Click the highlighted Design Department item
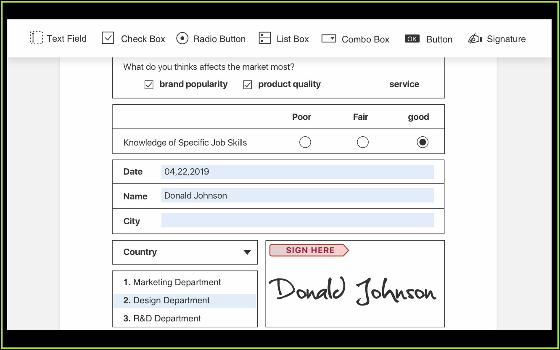Viewport: 560px width, 350px height. pos(172,300)
